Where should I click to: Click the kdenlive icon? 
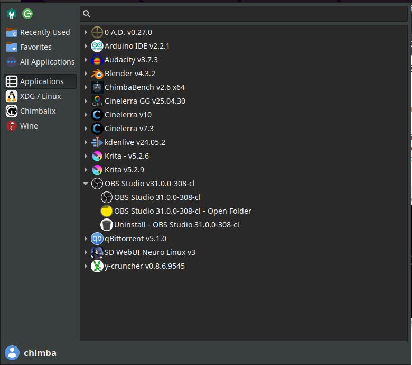point(97,142)
